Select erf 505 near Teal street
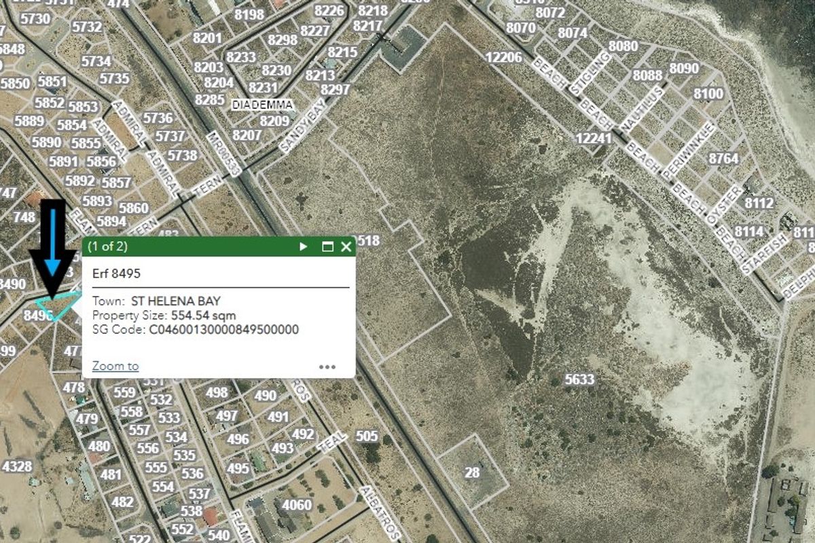 pyautogui.click(x=367, y=436)
